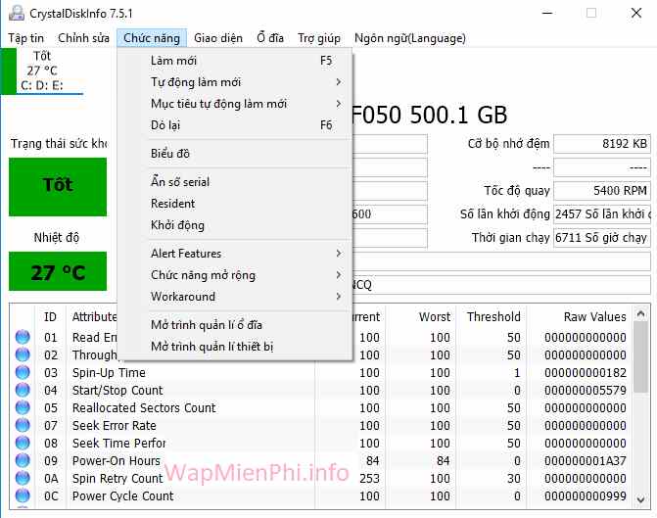This screenshot has width=657, height=518.
Task: Expand the Tự động làm mới submenu arrow
Action: 339,82
